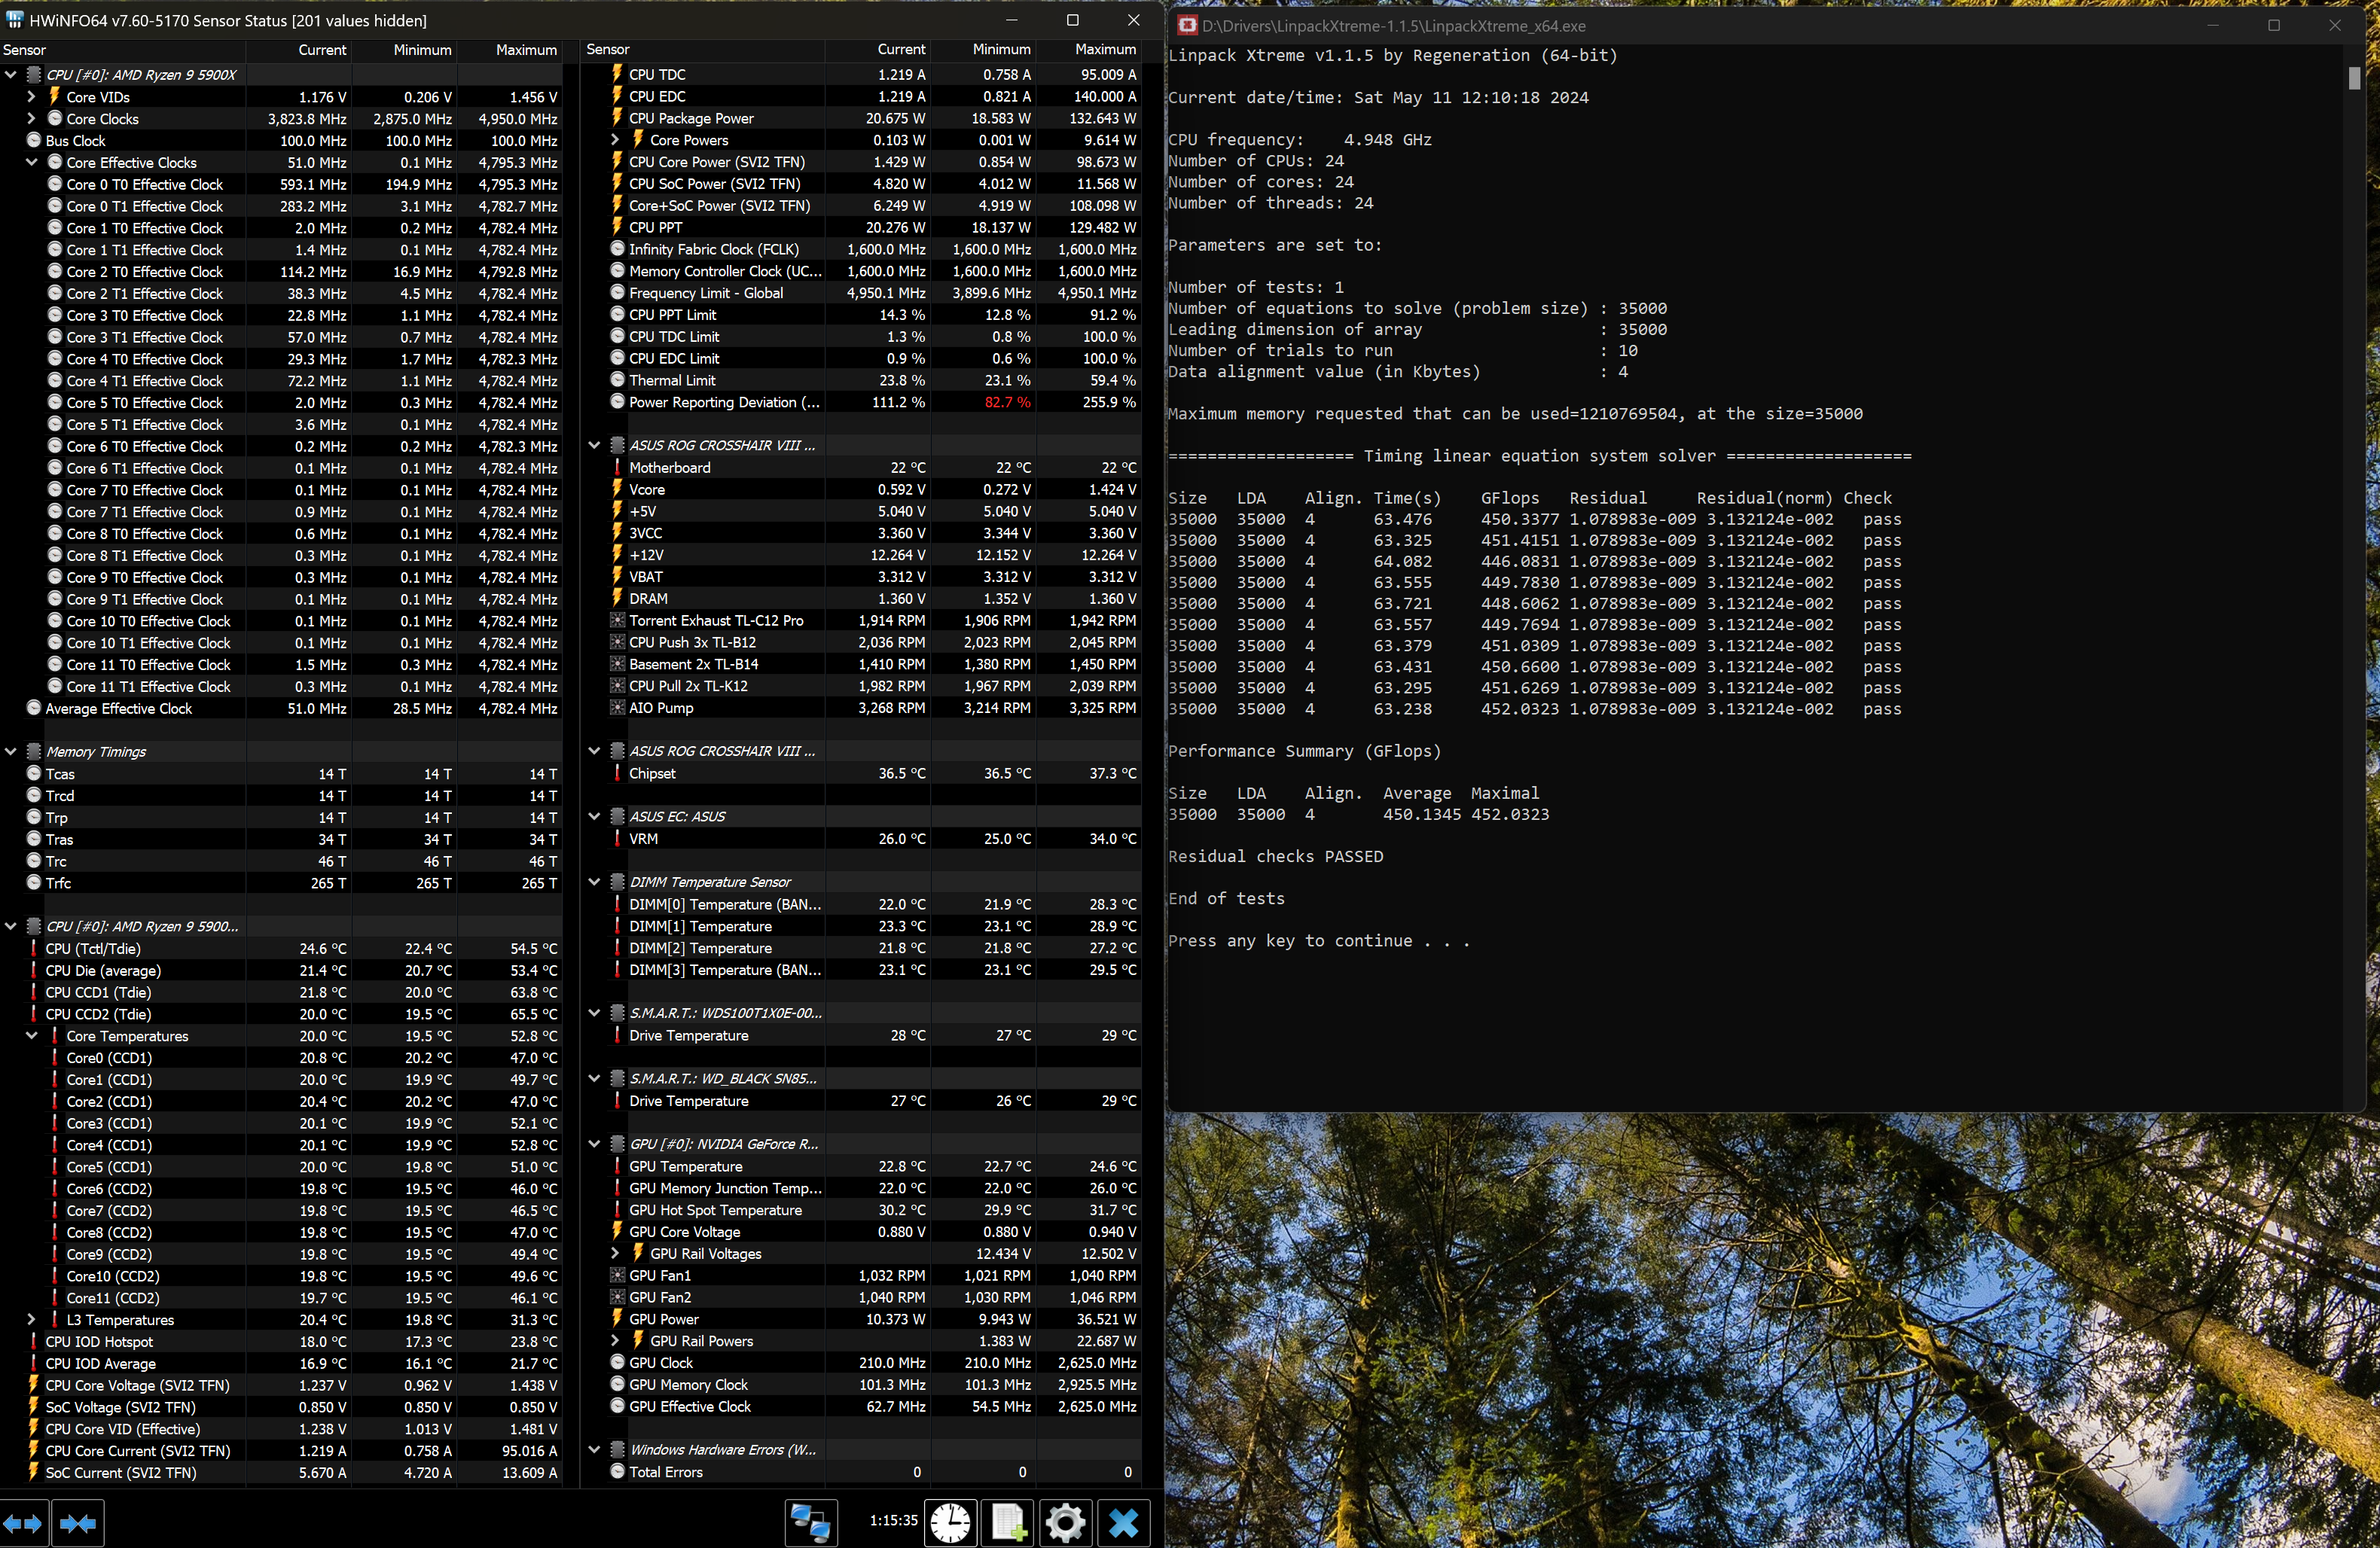The image size is (2380, 1548).
Task: Click left Sensor column header
Action: pyautogui.click(x=122, y=50)
